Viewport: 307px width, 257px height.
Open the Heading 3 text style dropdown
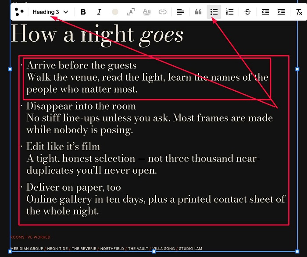pyautogui.click(x=50, y=12)
